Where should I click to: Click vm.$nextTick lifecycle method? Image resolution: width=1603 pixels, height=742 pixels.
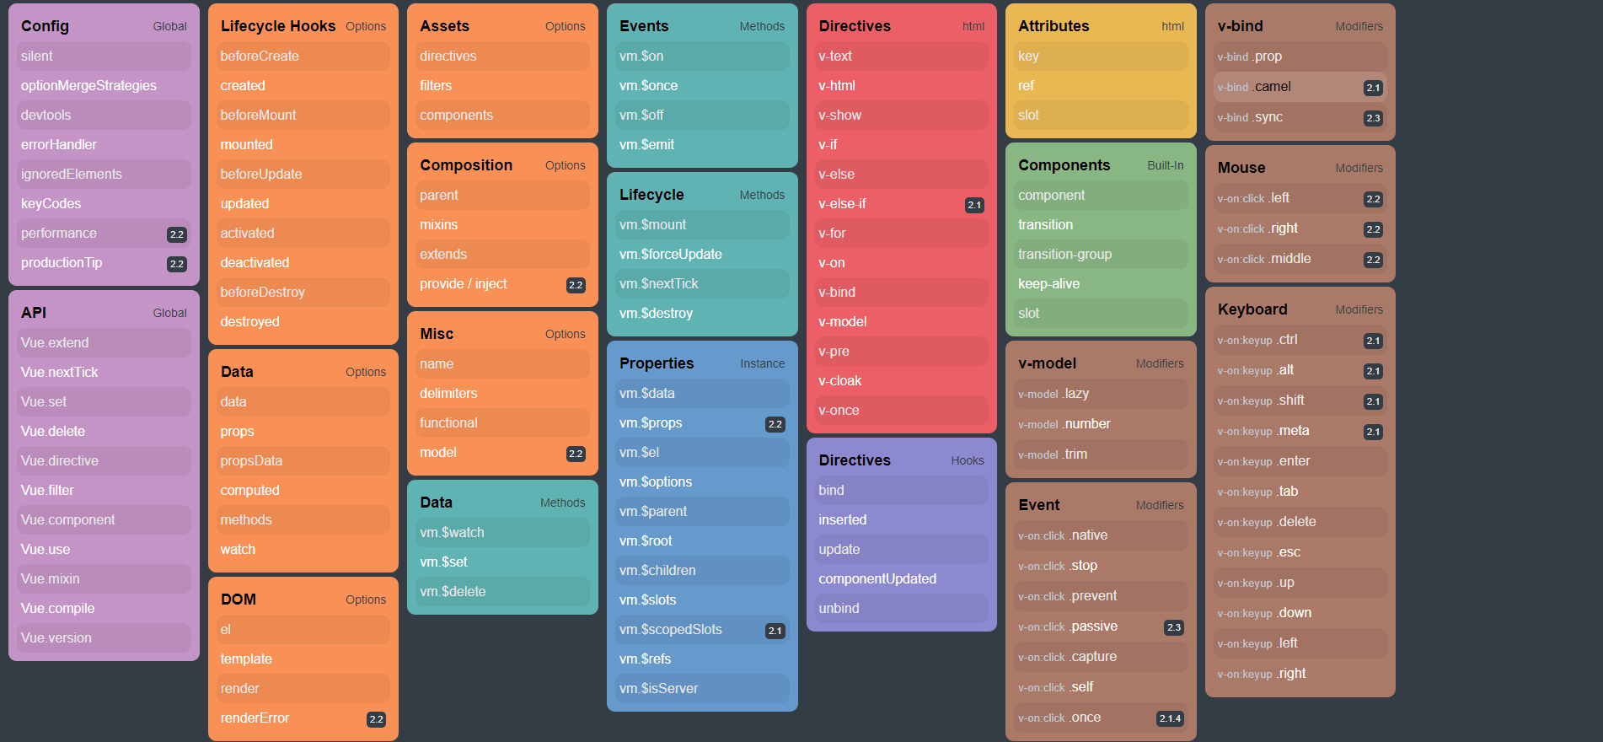pos(702,284)
